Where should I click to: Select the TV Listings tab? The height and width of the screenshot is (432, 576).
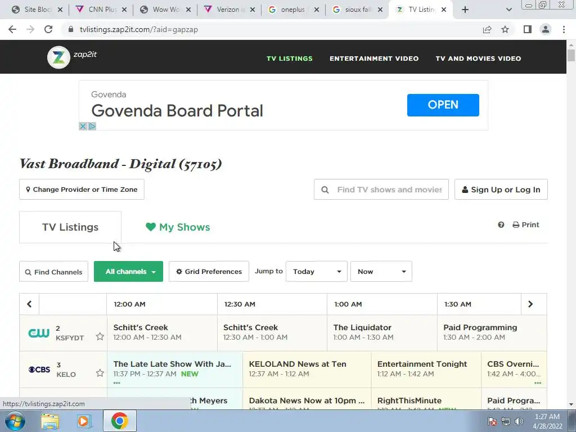tap(70, 227)
